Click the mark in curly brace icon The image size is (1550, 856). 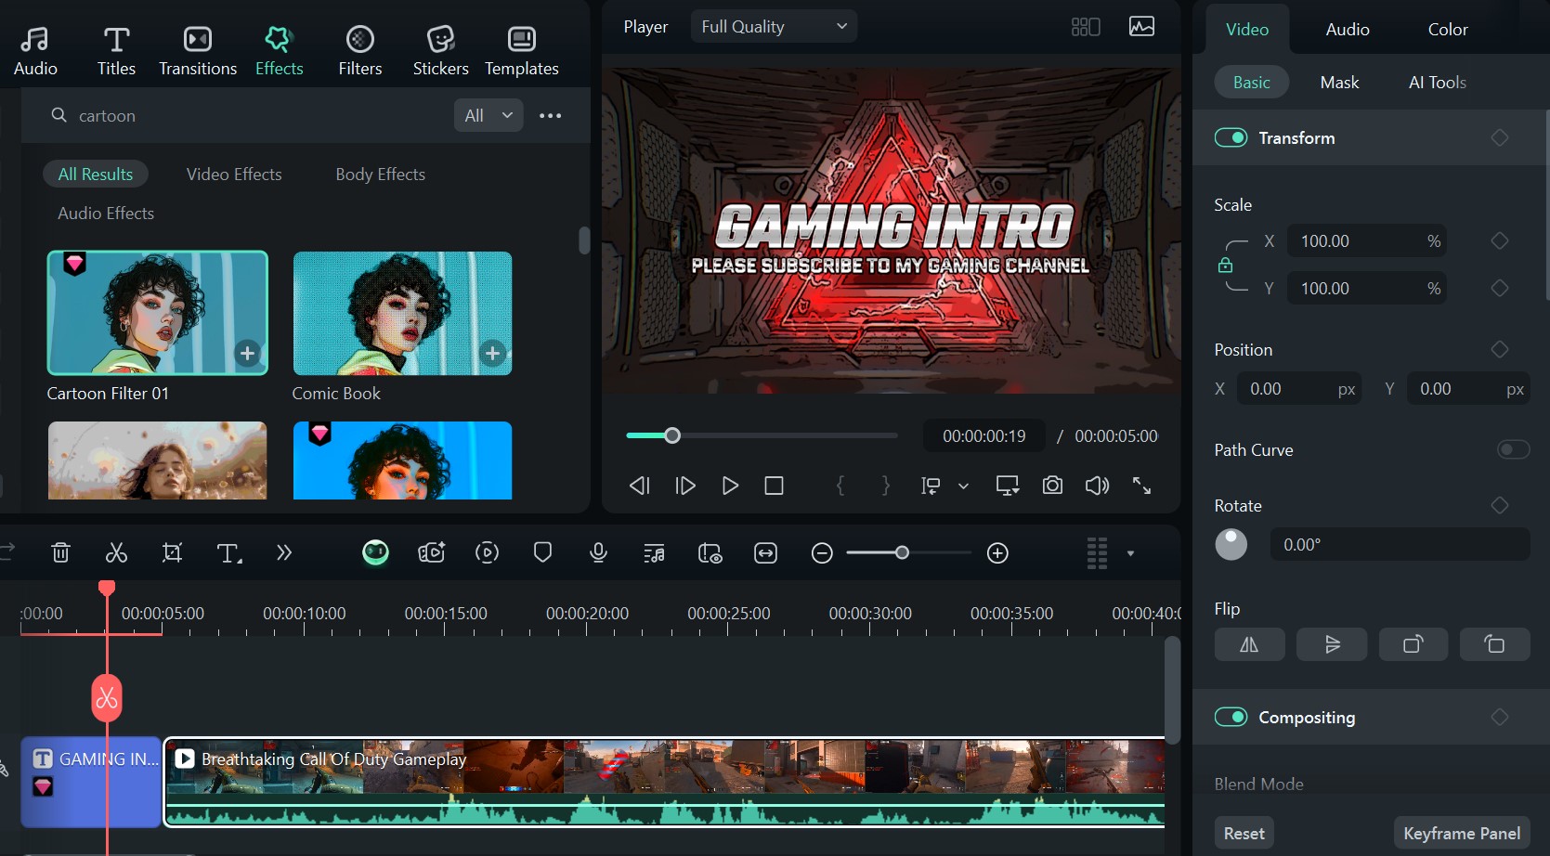[x=840, y=486]
